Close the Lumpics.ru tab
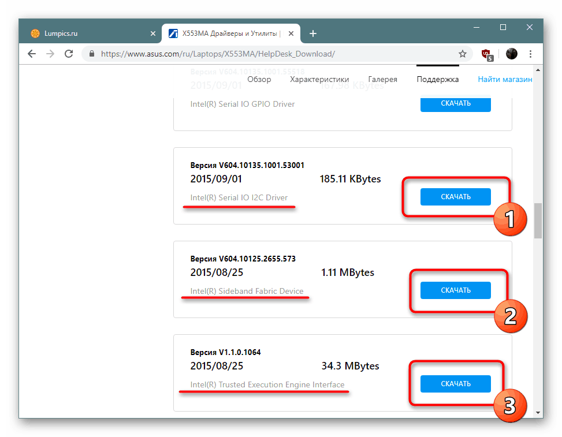The image size is (562, 437). pyautogui.click(x=153, y=33)
